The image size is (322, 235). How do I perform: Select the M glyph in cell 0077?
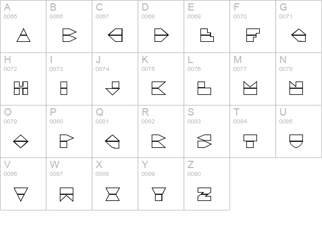coord(250,88)
